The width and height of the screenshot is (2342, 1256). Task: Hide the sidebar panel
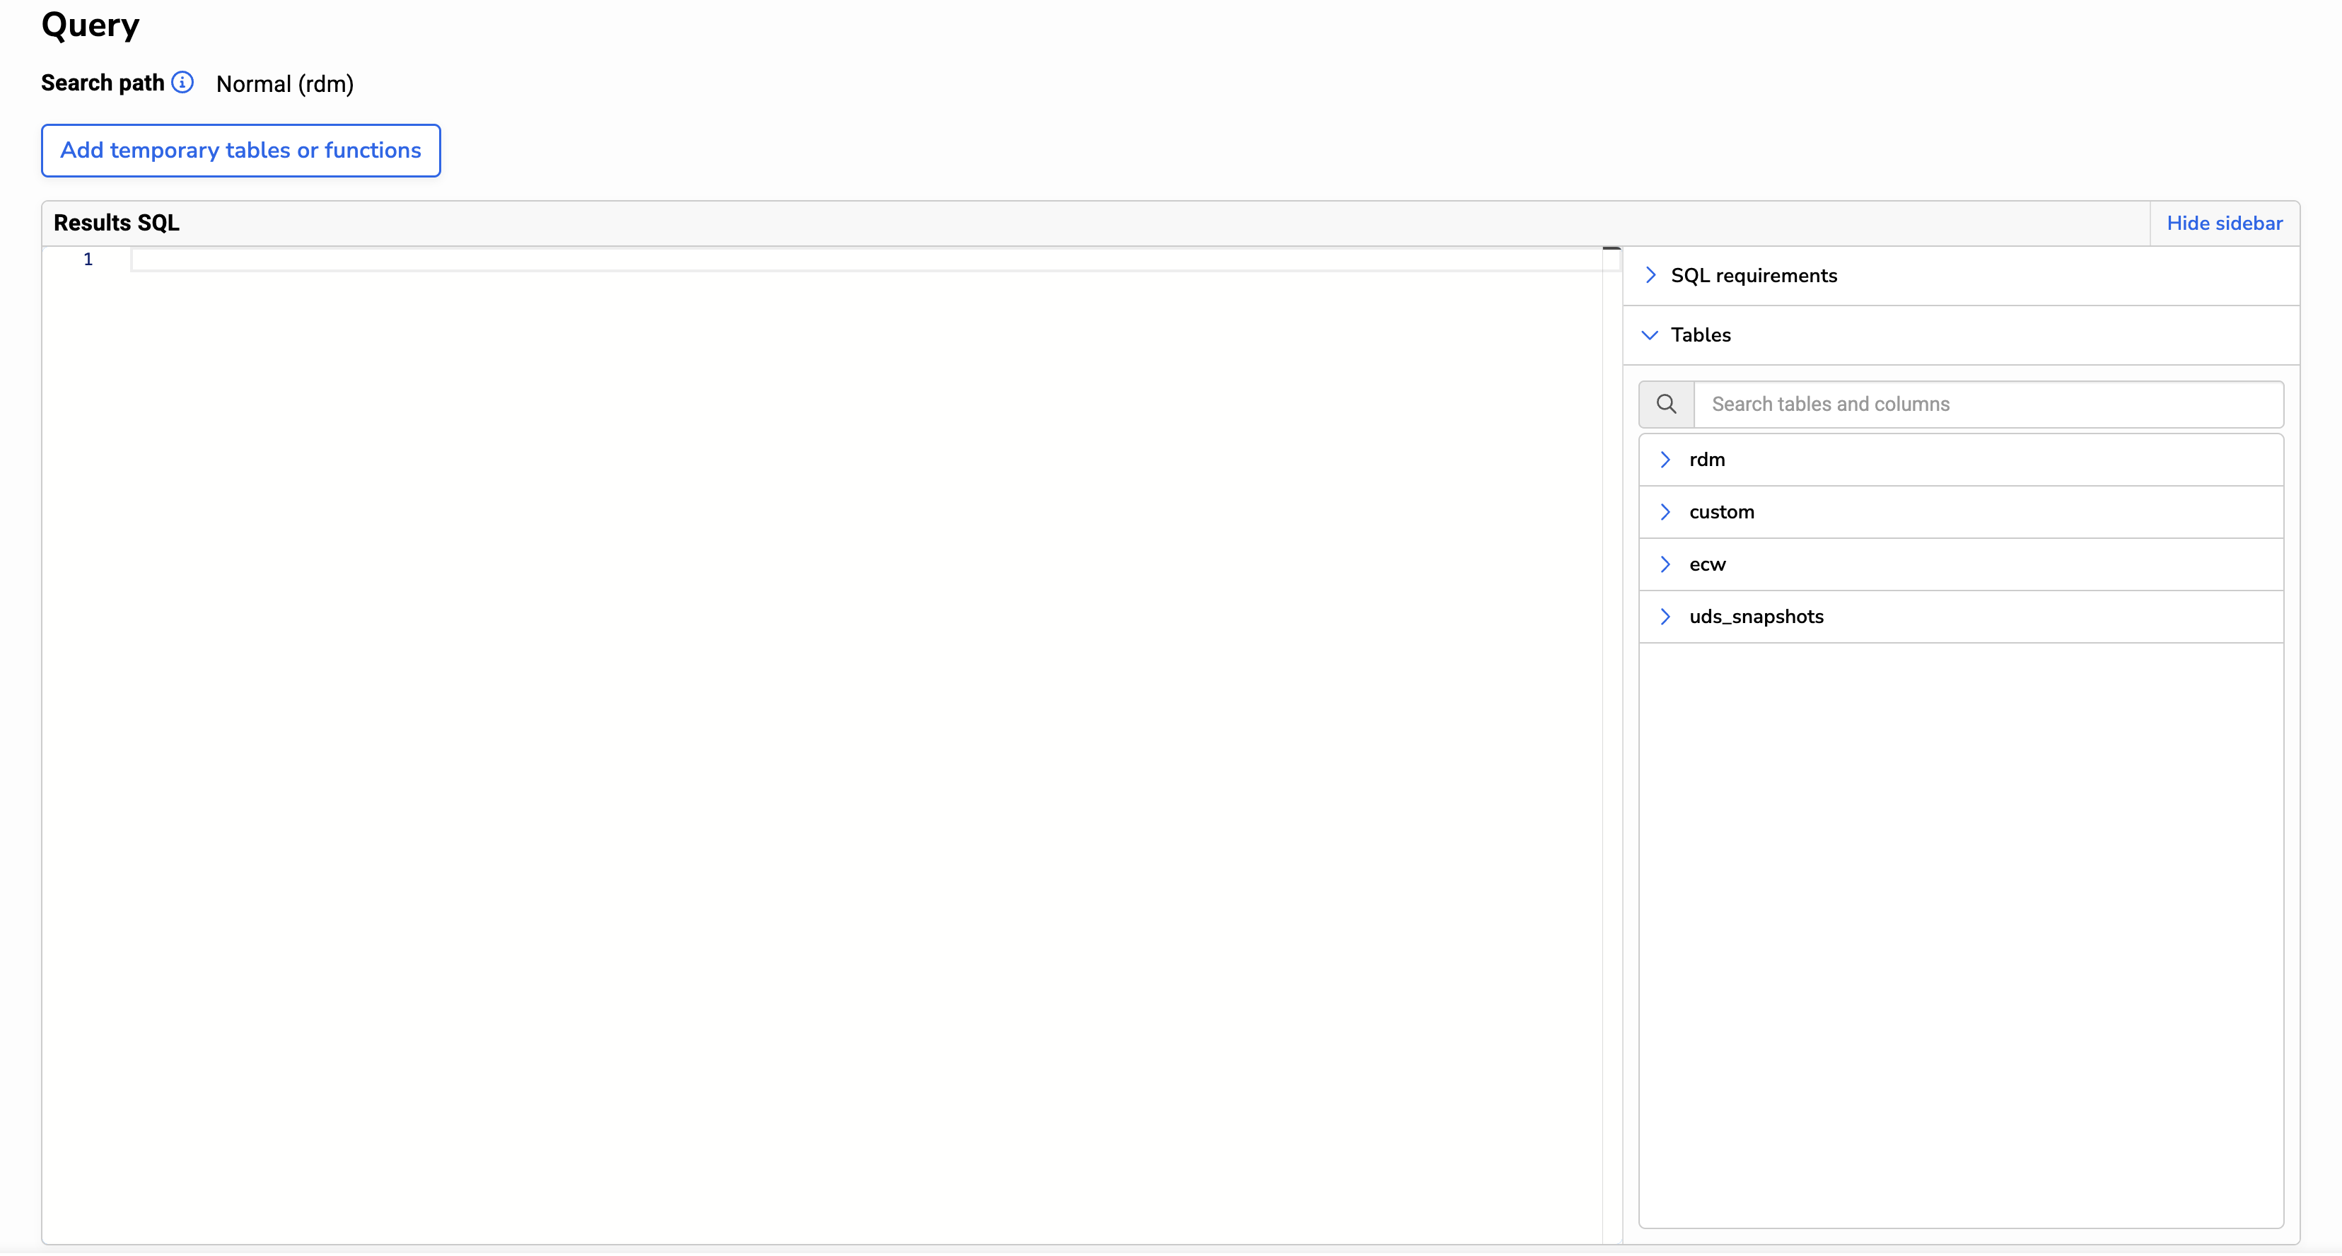click(x=2224, y=223)
